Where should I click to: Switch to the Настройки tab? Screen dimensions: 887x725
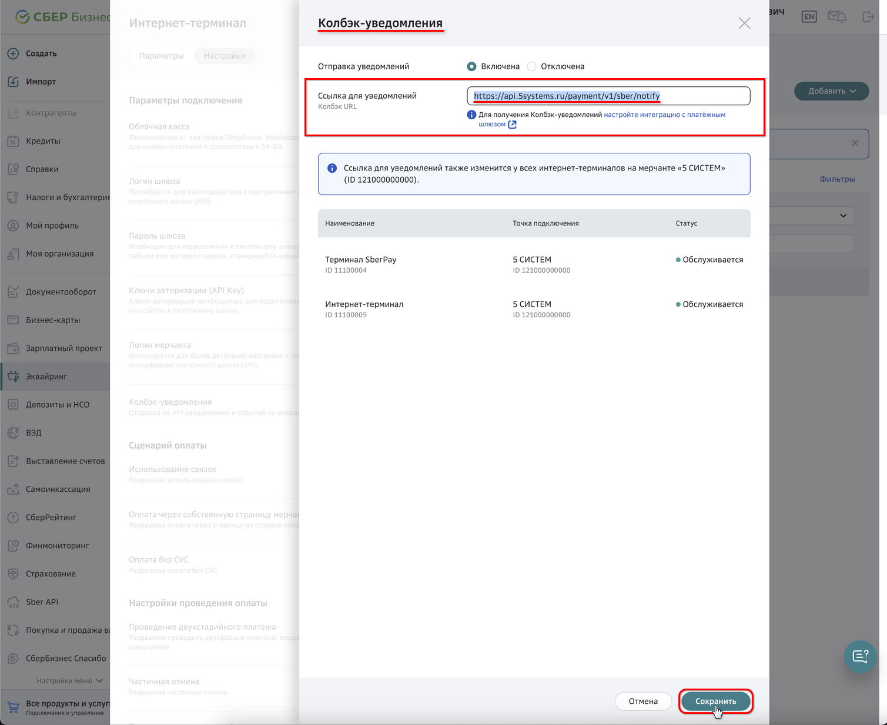click(x=225, y=56)
